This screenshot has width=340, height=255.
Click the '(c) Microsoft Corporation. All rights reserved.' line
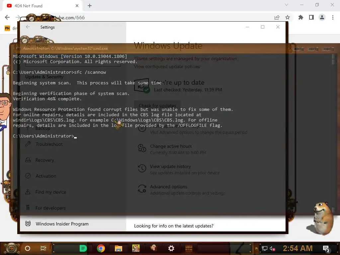pos(75,61)
